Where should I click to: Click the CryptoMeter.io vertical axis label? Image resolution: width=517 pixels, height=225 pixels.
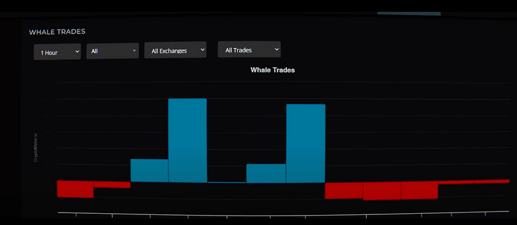click(35, 148)
